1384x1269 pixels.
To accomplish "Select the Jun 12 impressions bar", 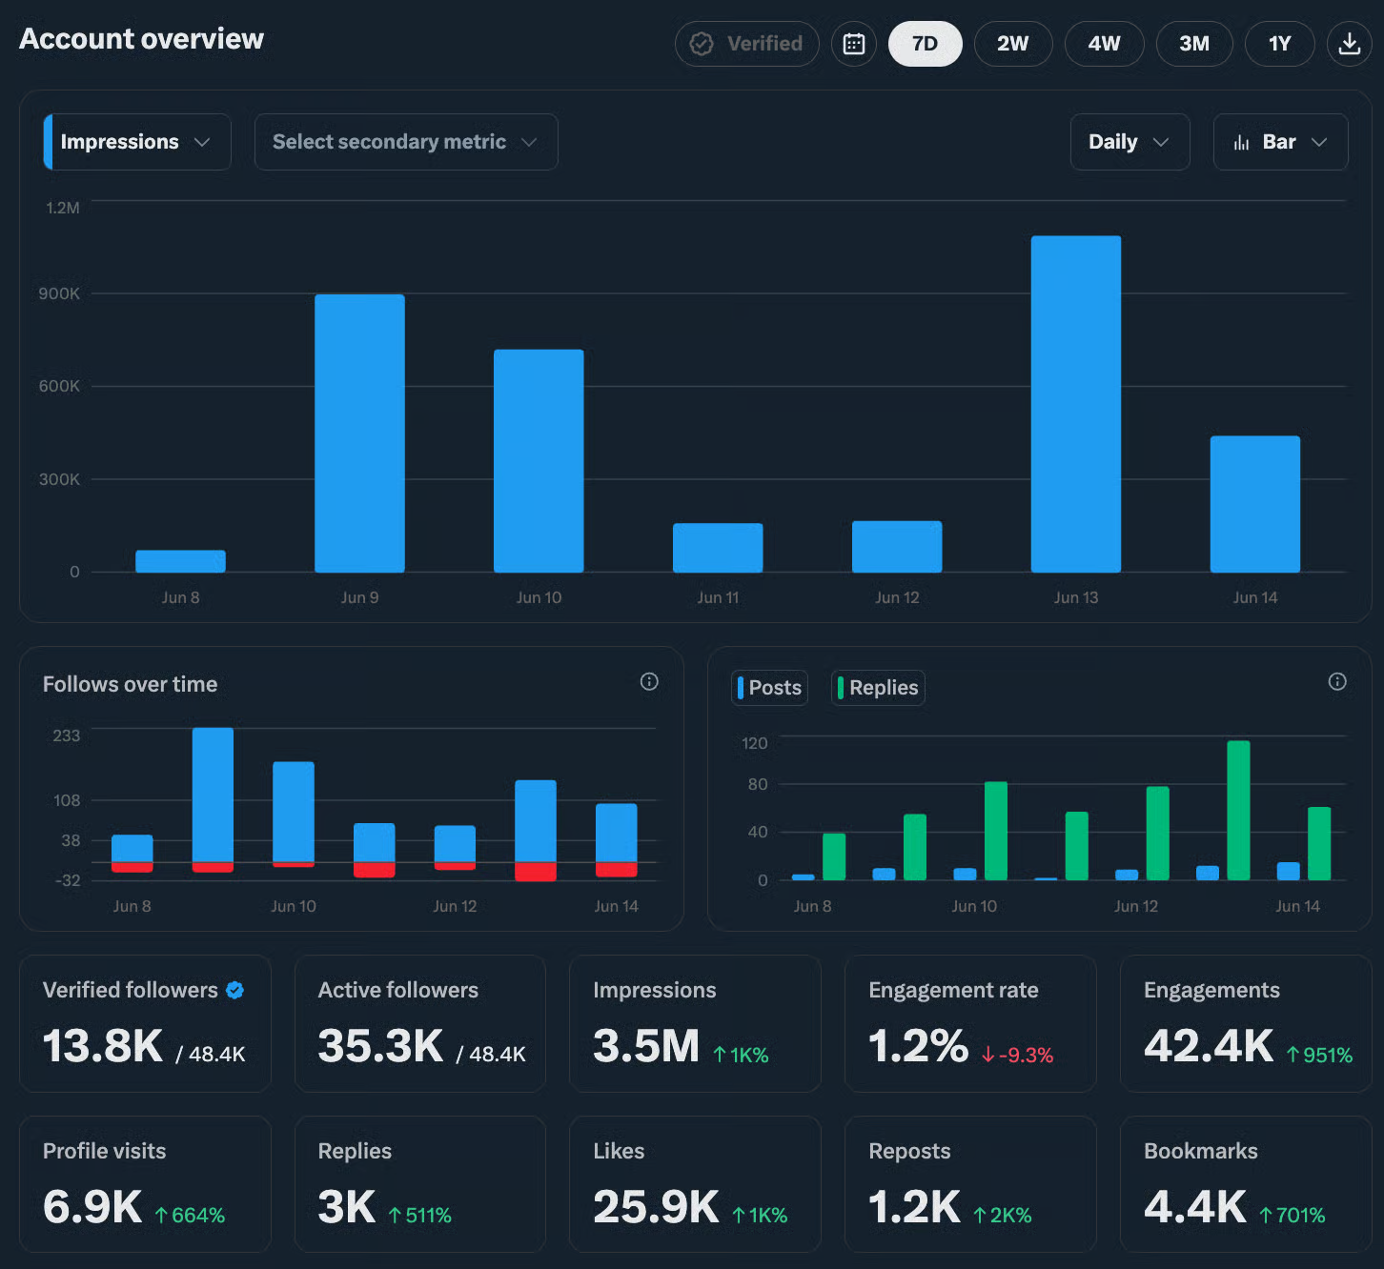I will coord(897,547).
